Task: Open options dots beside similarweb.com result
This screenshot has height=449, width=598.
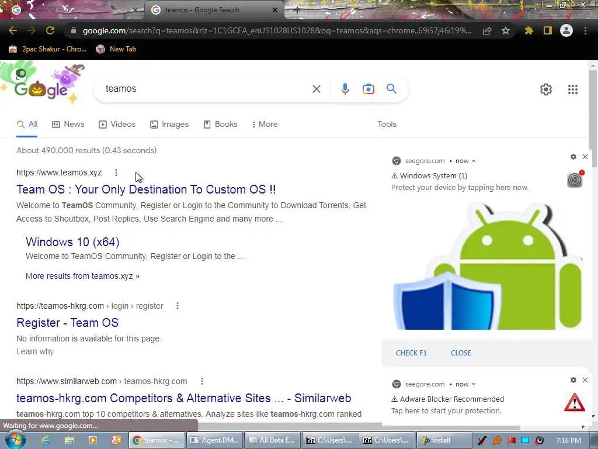Action: pyautogui.click(x=201, y=381)
